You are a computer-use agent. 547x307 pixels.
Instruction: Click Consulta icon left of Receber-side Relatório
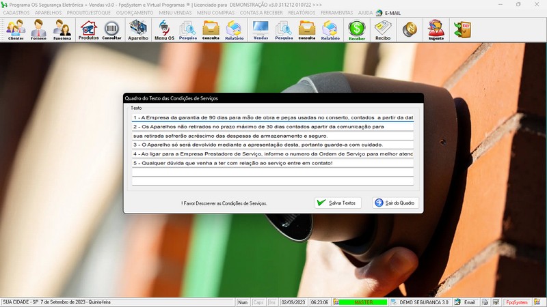click(x=306, y=30)
